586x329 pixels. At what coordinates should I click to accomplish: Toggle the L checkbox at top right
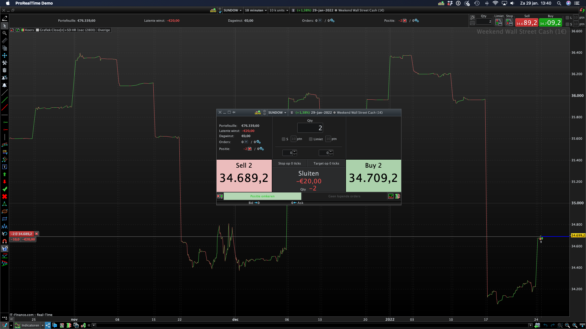[x=567, y=18]
